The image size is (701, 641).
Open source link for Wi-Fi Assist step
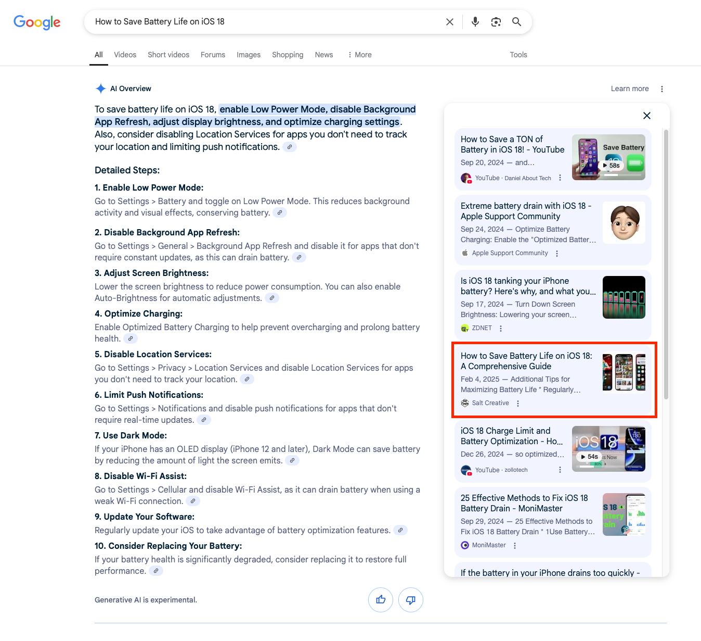pos(193,501)
